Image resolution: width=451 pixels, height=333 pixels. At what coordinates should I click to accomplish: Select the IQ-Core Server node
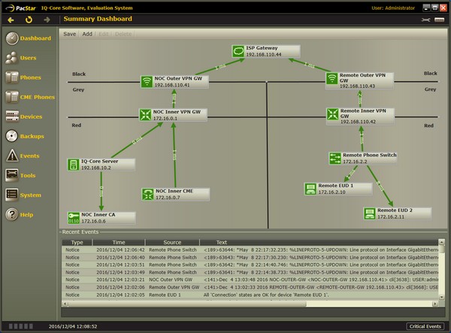[100, 165]
